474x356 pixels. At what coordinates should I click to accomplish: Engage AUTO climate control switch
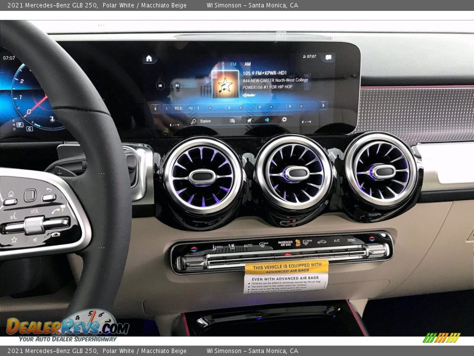tap(248, 246)
